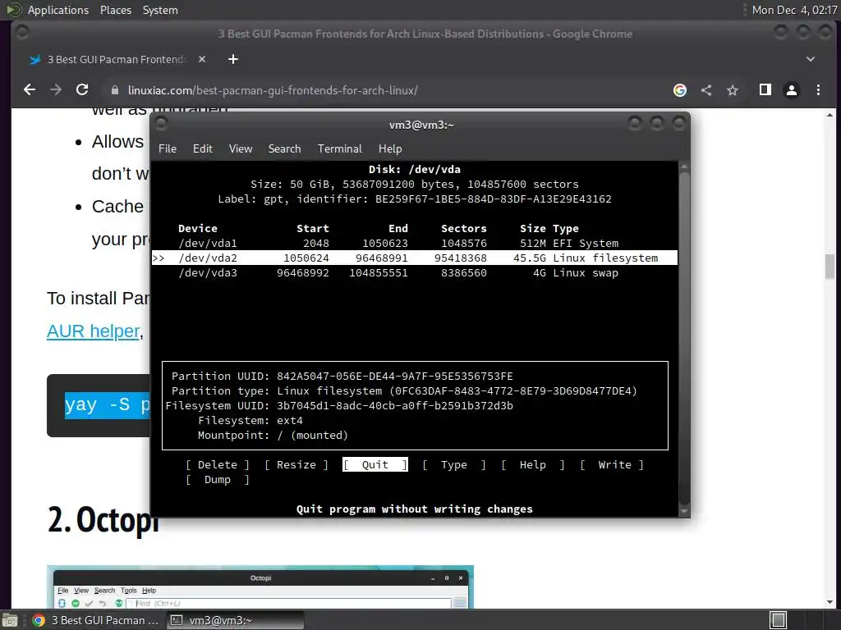Click the site security lock icon
Viewport: 841px width, 630px height.
(114, 90)
